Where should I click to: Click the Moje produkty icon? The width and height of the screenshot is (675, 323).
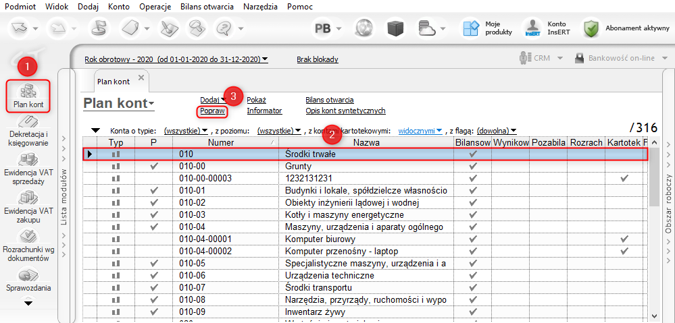point(470,28)
